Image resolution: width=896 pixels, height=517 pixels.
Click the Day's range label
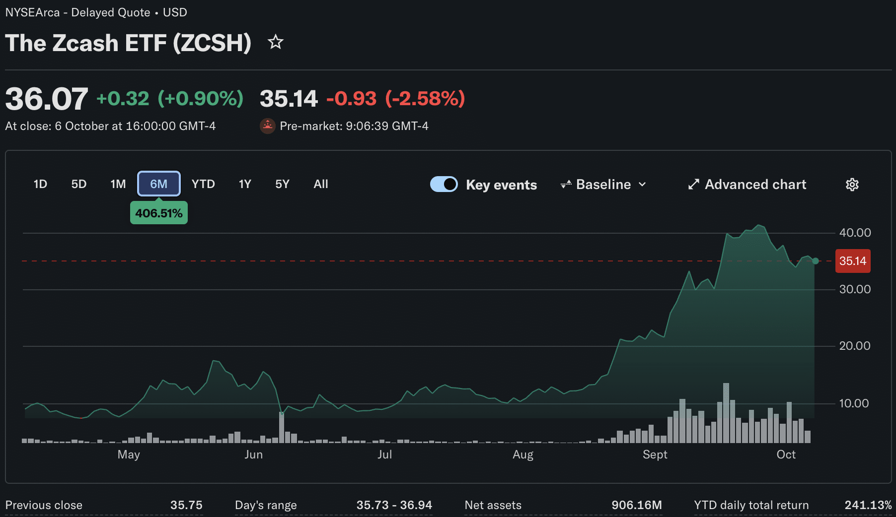click(266, 505)
